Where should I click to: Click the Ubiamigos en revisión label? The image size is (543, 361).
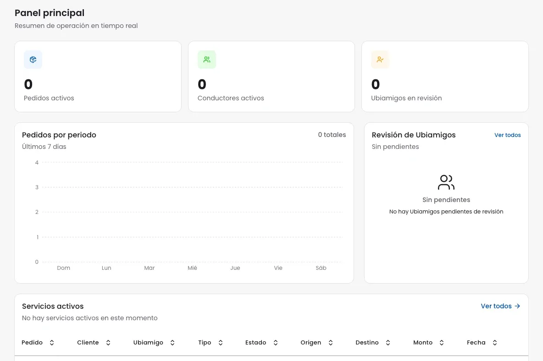point(406,98)
